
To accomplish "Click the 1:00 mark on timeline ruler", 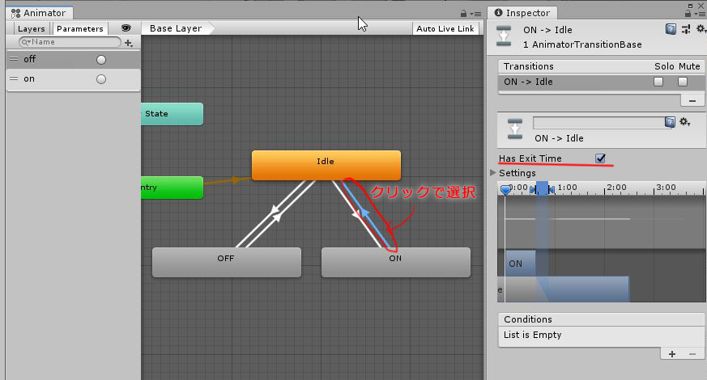I will 567,188.
